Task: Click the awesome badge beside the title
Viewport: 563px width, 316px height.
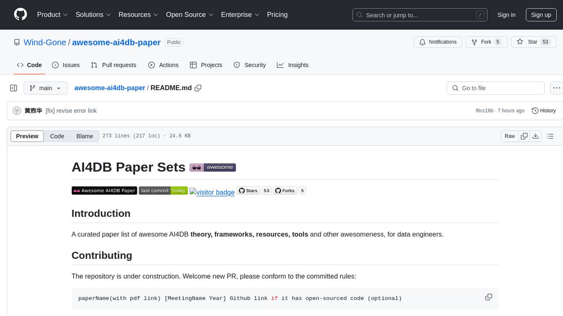Action: (213, 168)
